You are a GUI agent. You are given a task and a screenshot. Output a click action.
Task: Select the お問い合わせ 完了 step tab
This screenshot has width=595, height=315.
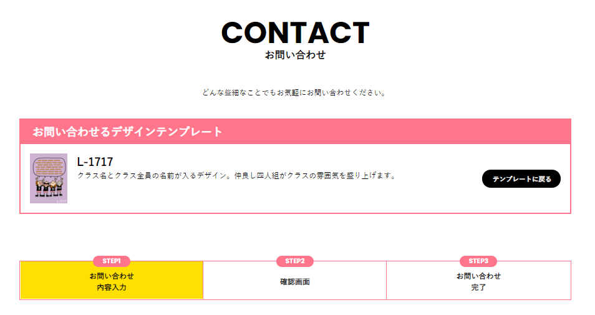478,282
